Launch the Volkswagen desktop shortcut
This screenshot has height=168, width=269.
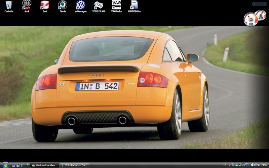tap(80, 5)
